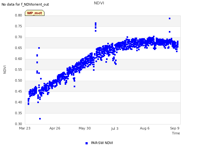Click the Time axis label
The image size is (199, 149).
(176, 133)
